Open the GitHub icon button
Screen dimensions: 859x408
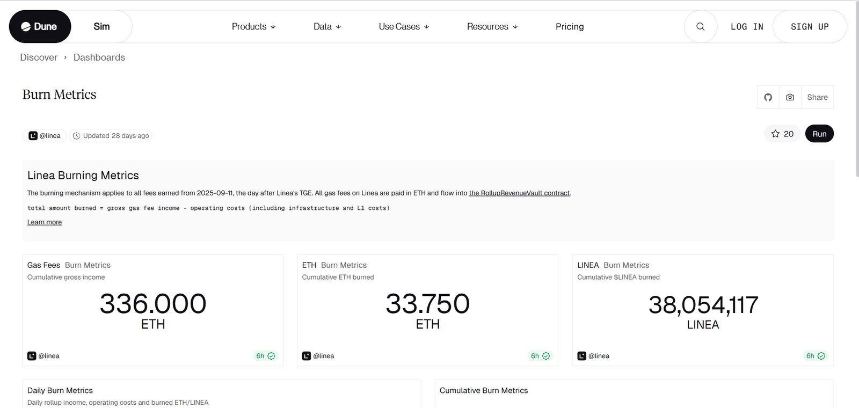(x=768, y=97)
